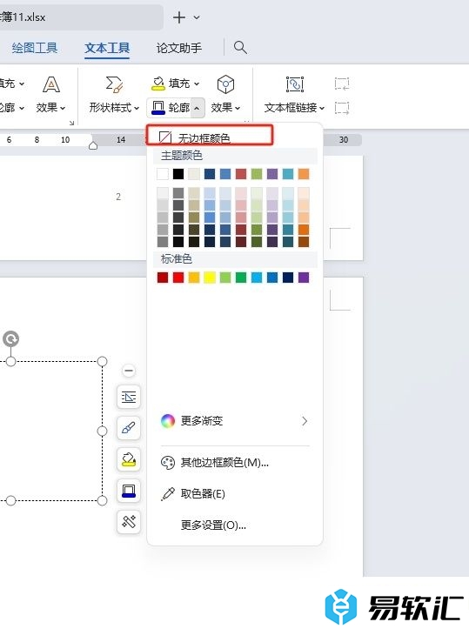This screenshot has height=629, width=469.
Task: Click the eyedropper picker icon
Action: click(x=168, y=494)
